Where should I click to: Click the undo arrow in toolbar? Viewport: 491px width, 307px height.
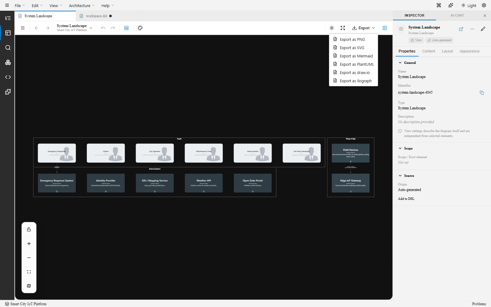point(103,28)
